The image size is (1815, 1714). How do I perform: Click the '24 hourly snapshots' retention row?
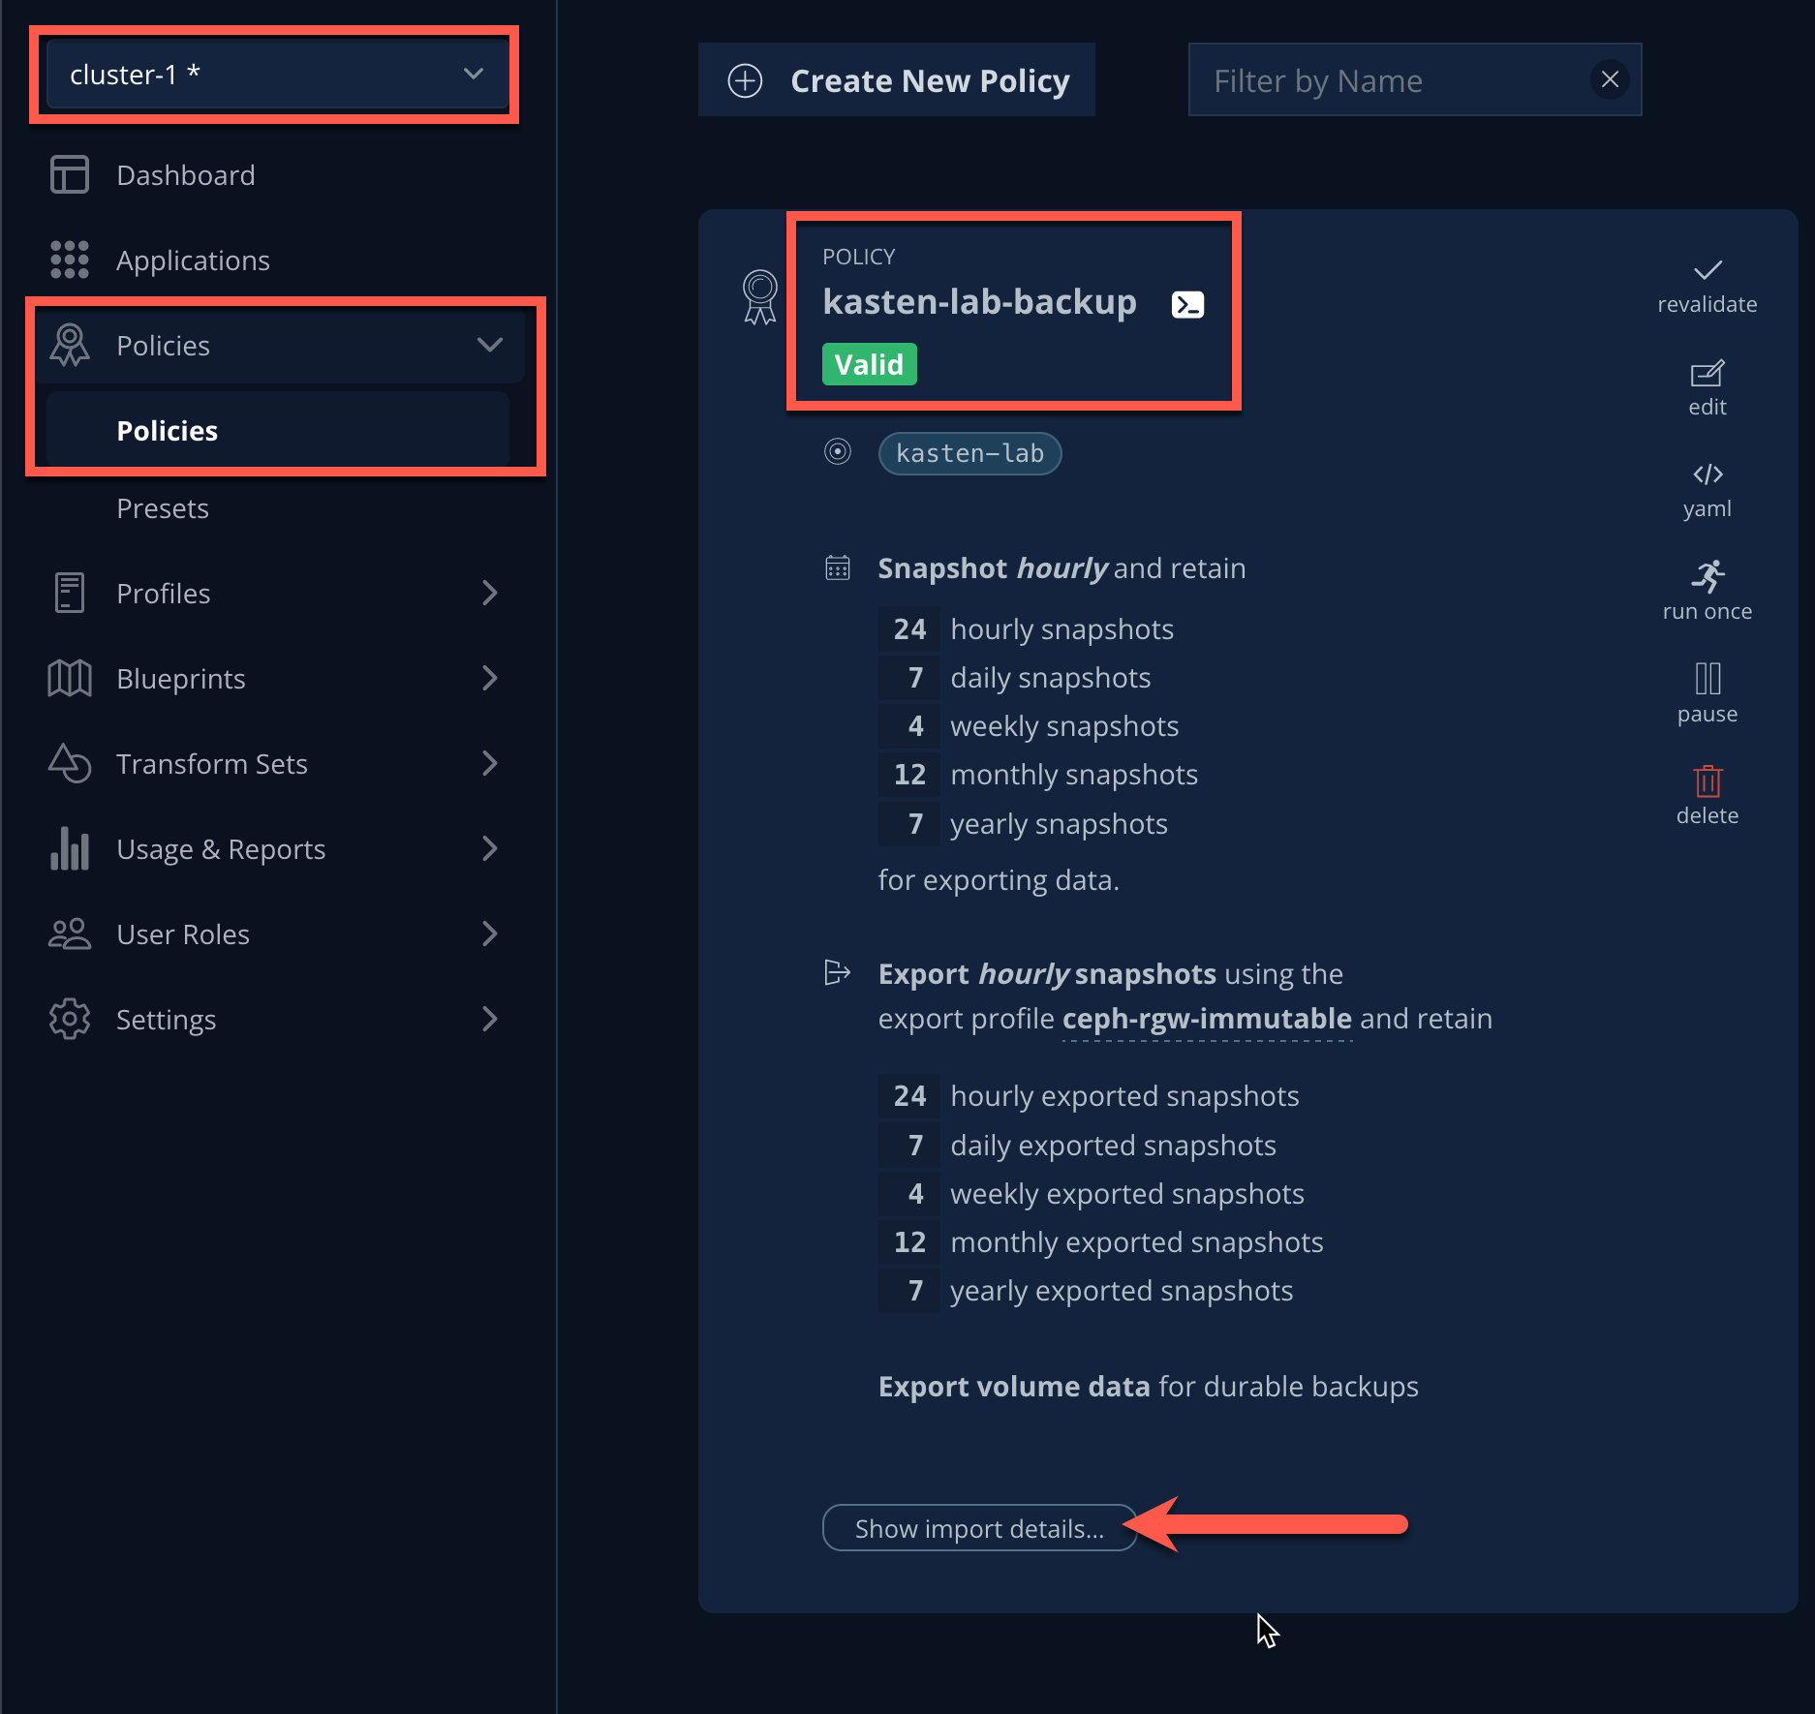pos(1027,628)
